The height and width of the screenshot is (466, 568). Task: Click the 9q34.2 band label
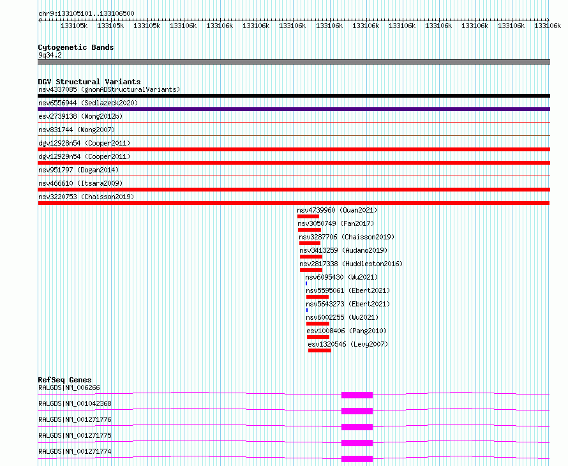coord(50,55)
